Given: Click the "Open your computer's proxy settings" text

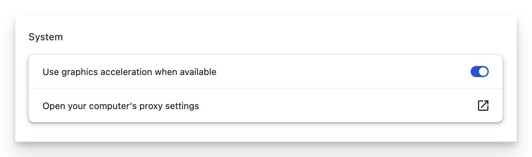Looking at the screenshot, I should point(121,106).
